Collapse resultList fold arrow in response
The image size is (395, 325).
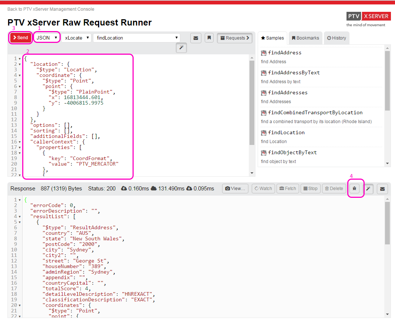pos(20,217)
